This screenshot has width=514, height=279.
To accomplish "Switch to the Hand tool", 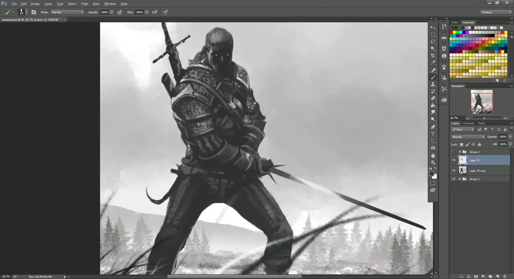I will pyautogui.click(x=433, y=155).
